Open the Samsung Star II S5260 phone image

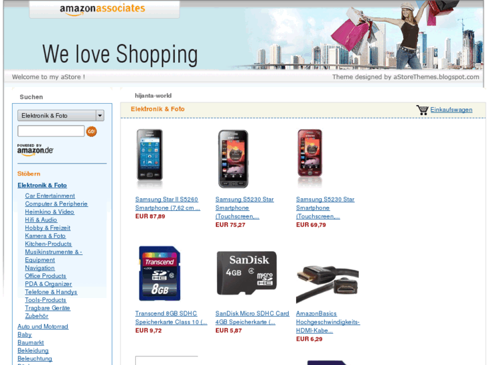coord(149,158)
